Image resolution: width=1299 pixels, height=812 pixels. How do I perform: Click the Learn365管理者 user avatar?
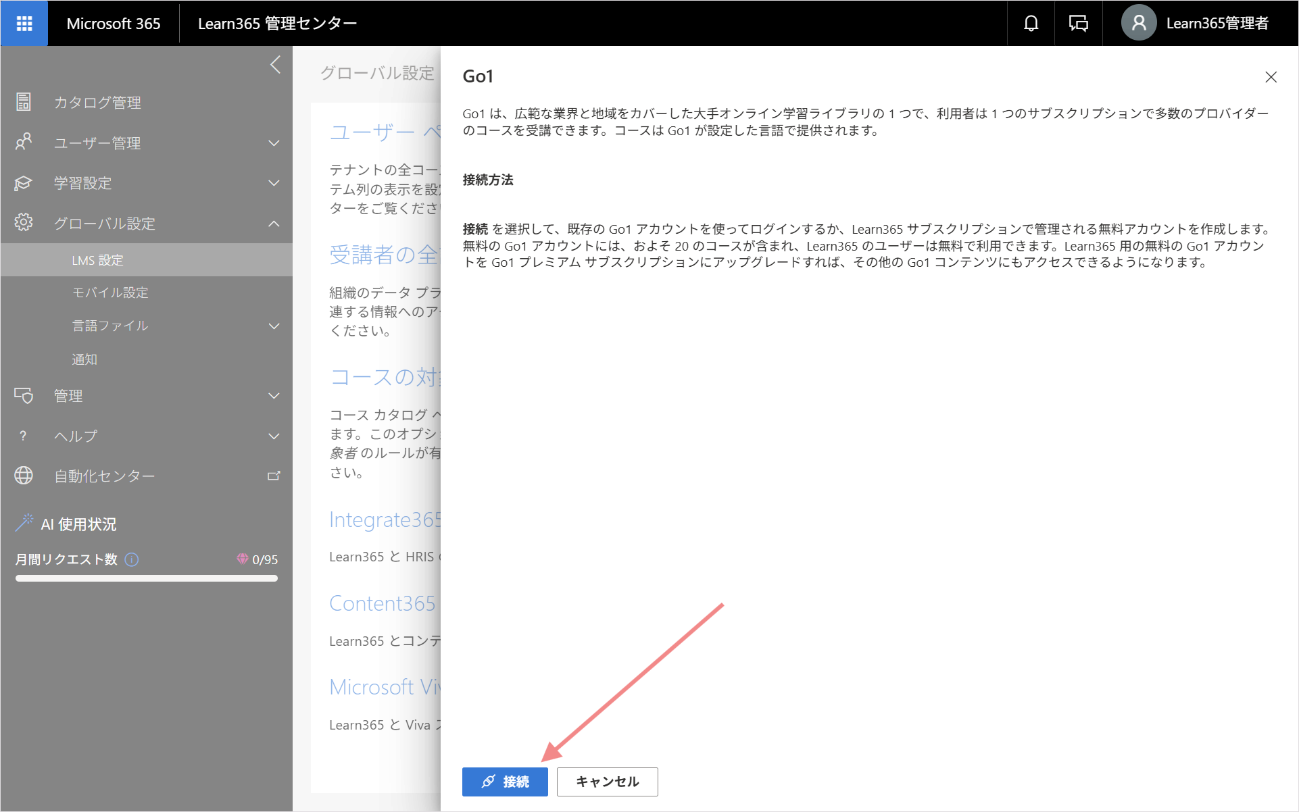point(1139,24)
